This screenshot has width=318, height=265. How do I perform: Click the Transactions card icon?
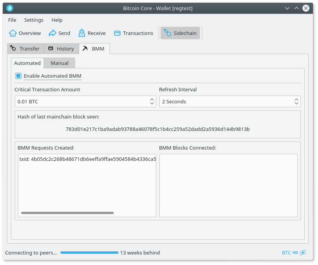tap(117, 33)
